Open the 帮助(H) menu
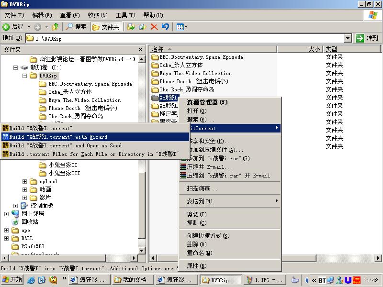 pos(153,15)
